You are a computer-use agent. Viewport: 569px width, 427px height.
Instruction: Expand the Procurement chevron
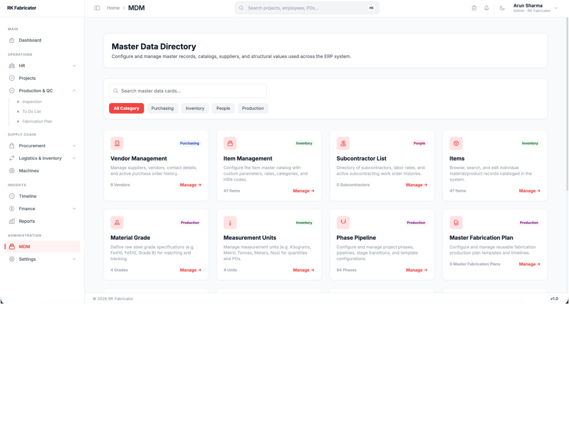click(74, 146)
